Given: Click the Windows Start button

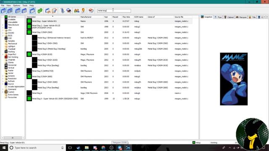Looking at the screenshot, I should (x=4, y=148).
